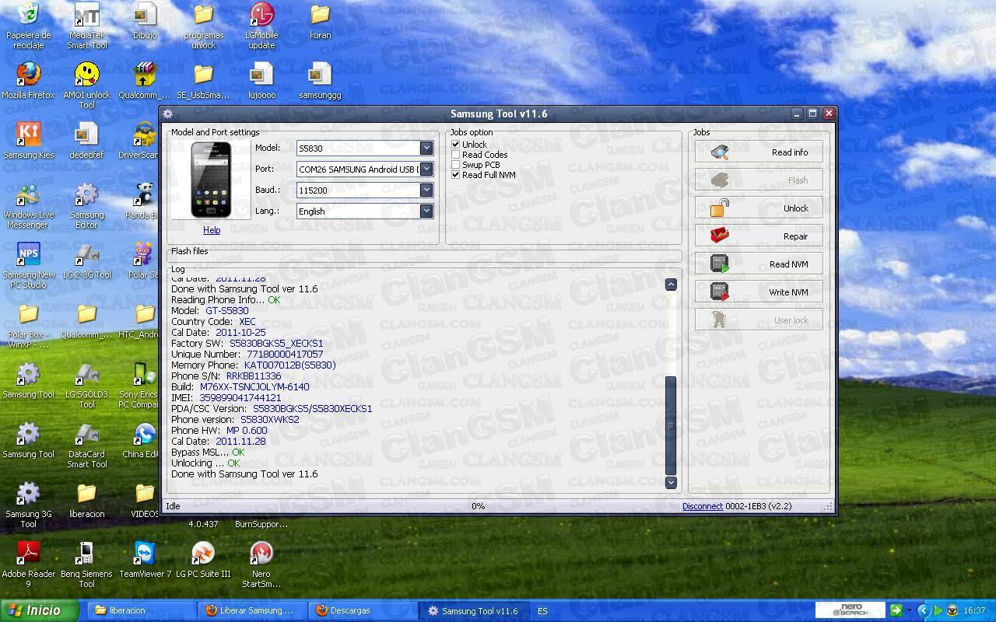Open the liberacion desktop folder
The height and width of the screenshot is (622, 996).
click(86, 499)
